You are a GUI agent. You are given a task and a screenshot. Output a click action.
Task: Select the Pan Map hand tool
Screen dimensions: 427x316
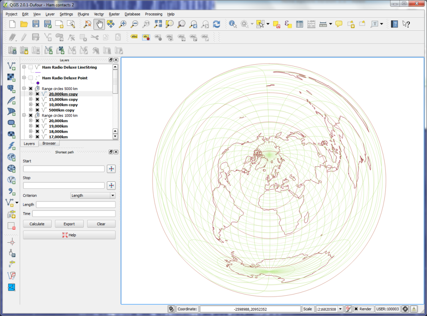pos(99,24)
